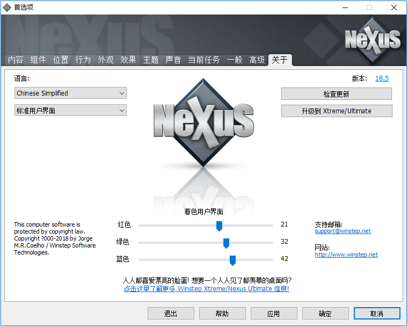Viewport: 408px width, 327px height.
Task: Click the Winstep Xtreme/Nexus Ultimate info link
Action: click(207, 289)
